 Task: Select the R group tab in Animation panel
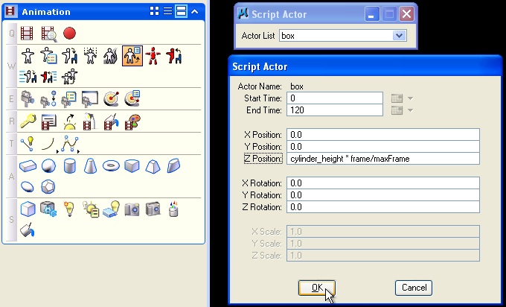coord(12,121)
